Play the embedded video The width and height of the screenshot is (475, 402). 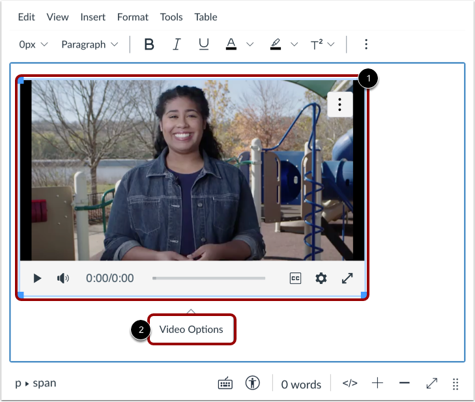coord(37,278)
